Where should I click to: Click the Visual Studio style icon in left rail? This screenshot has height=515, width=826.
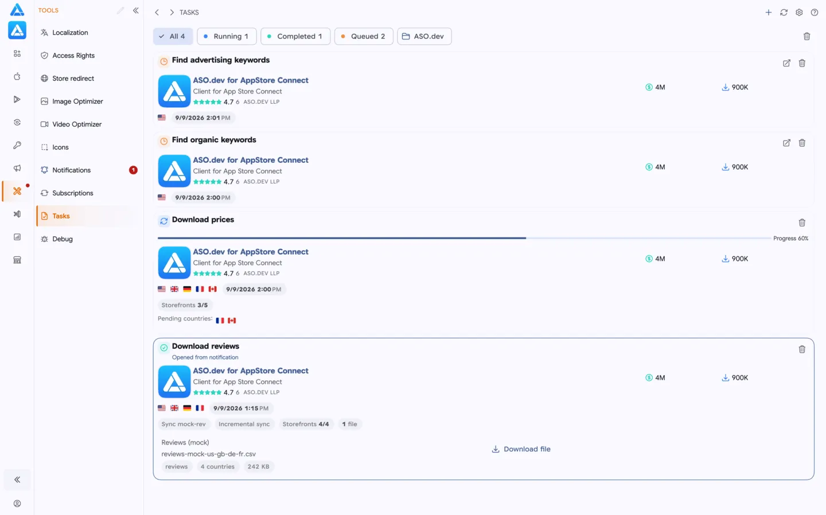(17, 214)
